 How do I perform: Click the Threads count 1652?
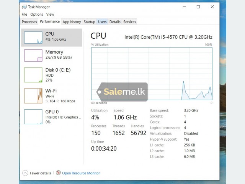119,133
